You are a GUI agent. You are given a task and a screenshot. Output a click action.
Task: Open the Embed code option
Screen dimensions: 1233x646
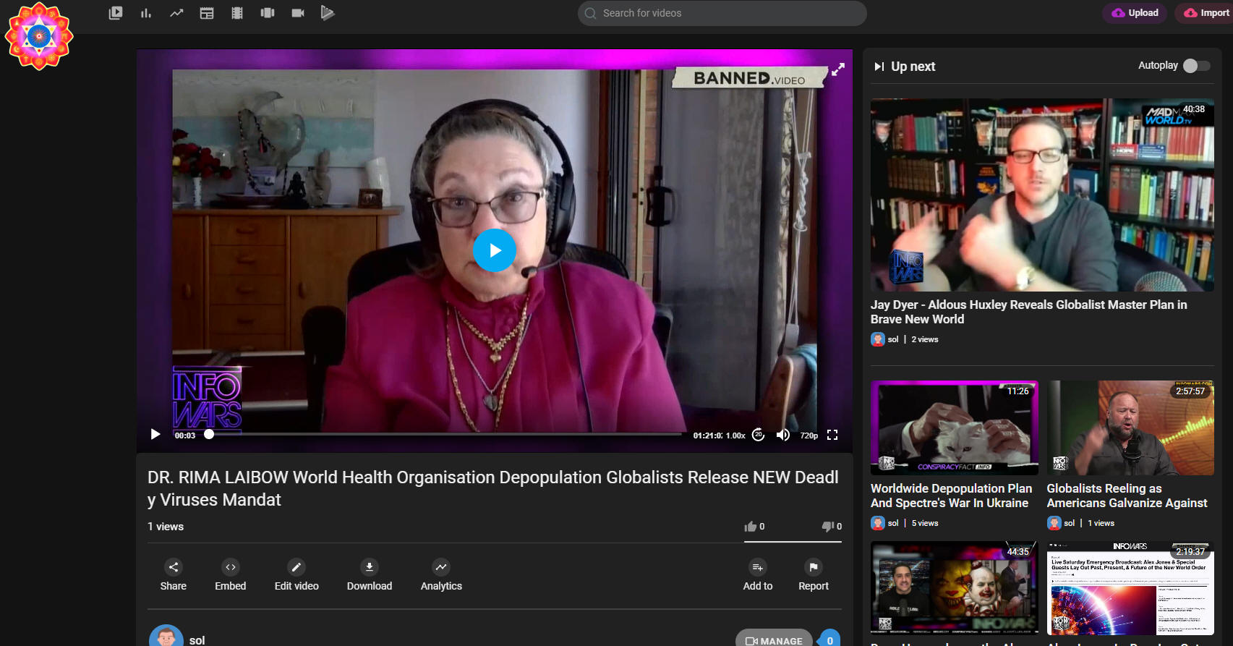[x=231, y=575]
